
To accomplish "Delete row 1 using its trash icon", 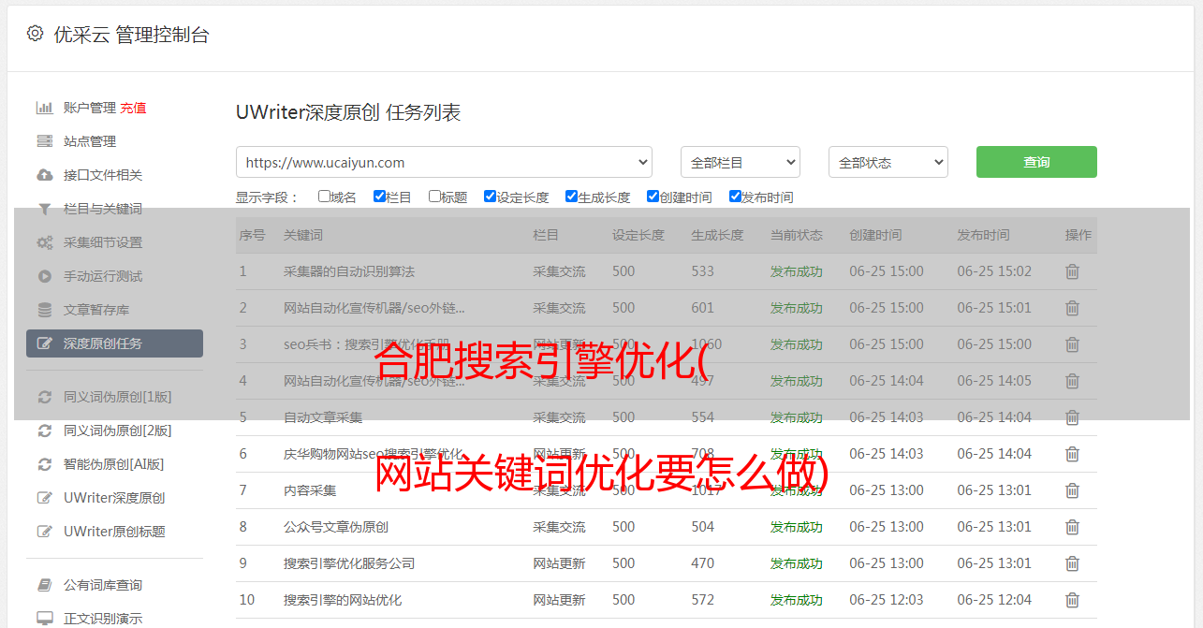I will pos(1072,271).
